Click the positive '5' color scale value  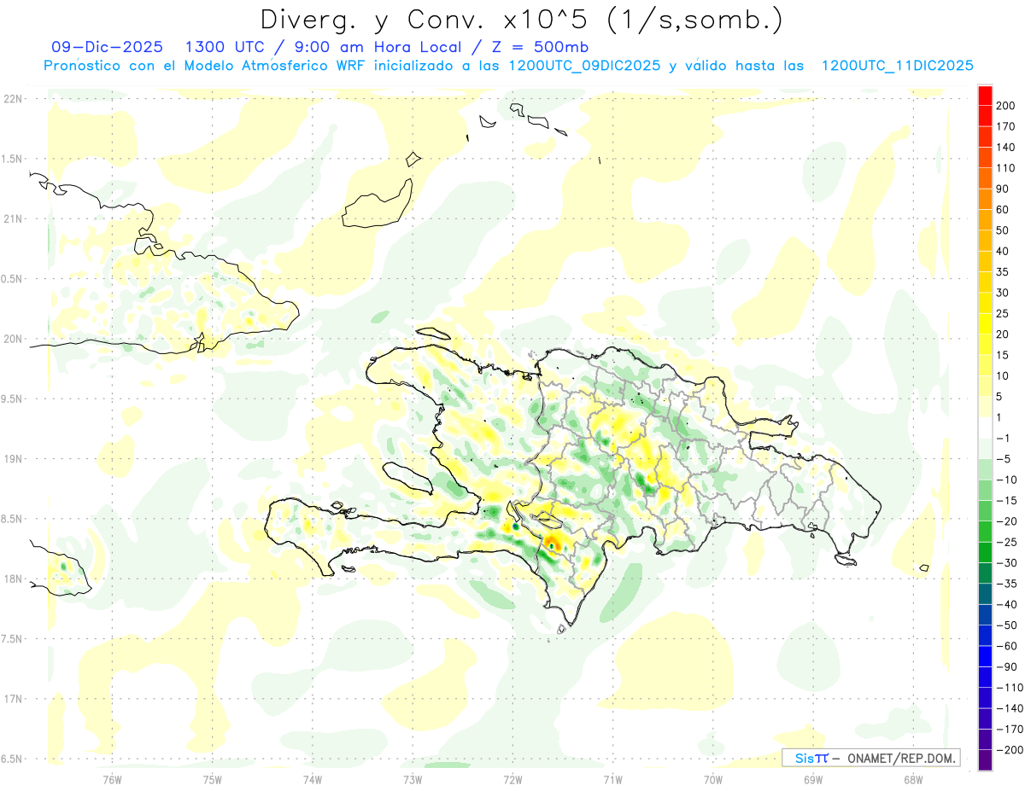(999, 397)
